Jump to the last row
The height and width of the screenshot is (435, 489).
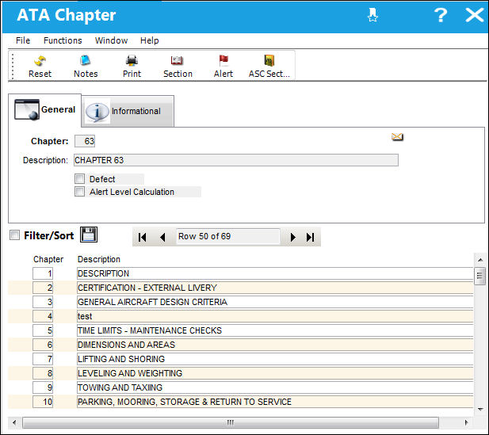click(311, 237)
